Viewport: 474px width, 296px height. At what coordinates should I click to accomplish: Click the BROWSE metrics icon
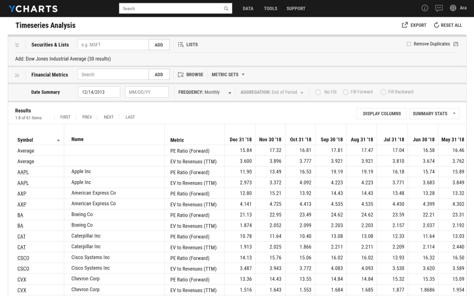point(181,74)
